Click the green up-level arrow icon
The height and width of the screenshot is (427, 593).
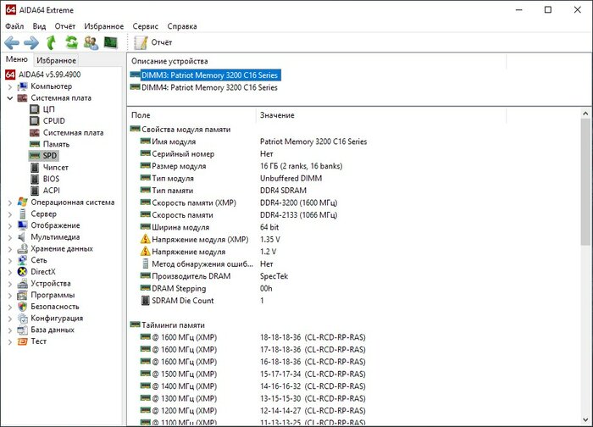click(51, 42)
